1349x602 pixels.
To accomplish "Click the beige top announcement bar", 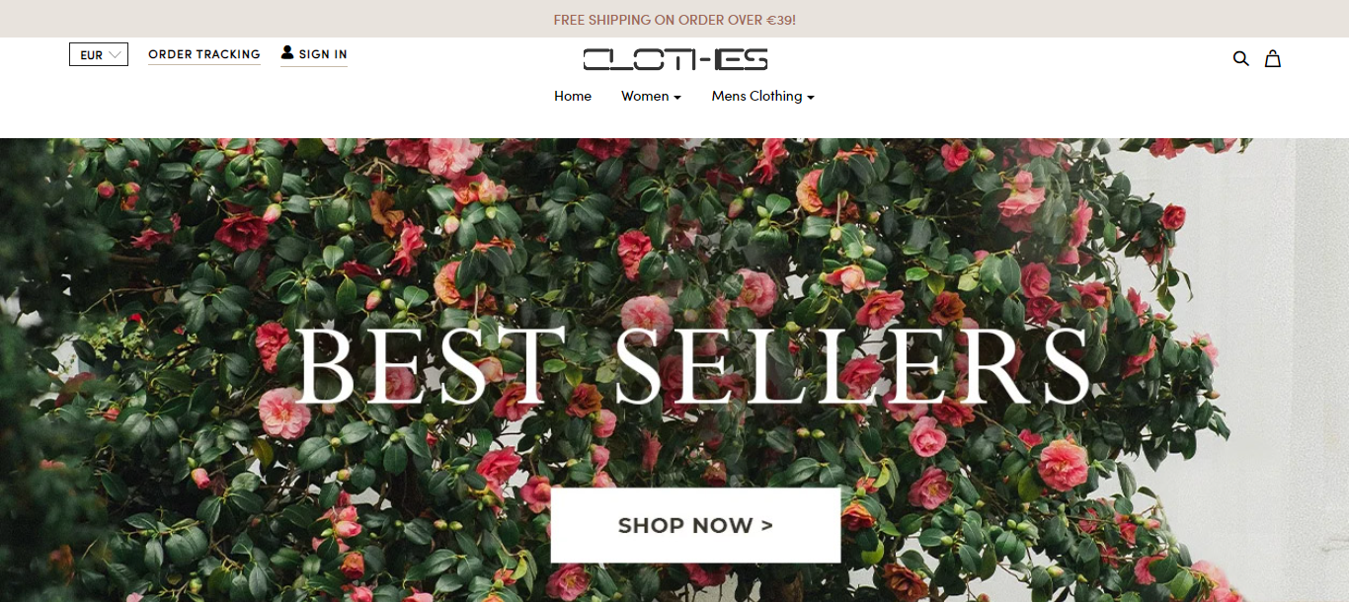I will pos(674,19).
